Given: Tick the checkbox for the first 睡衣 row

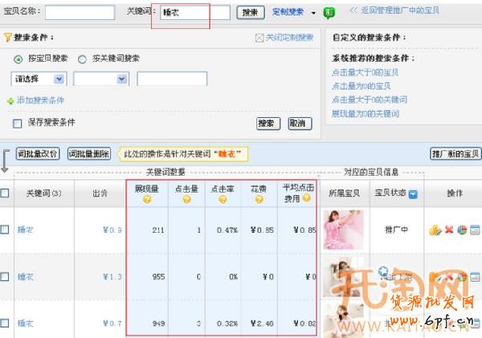Looking at the screenshot, I should [x=5, y=230].
